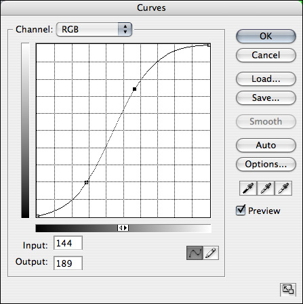Open the Channel RGB dropdown
This screenshot has width=303, height=304.
pyautogui.click(x=94, y=29)
